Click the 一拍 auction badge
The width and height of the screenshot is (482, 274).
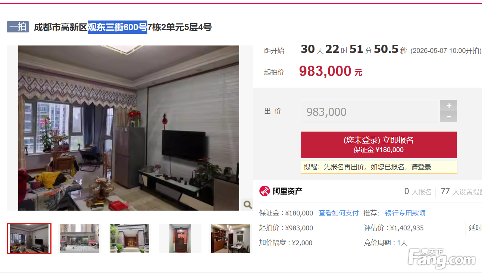tap(18, 27)
